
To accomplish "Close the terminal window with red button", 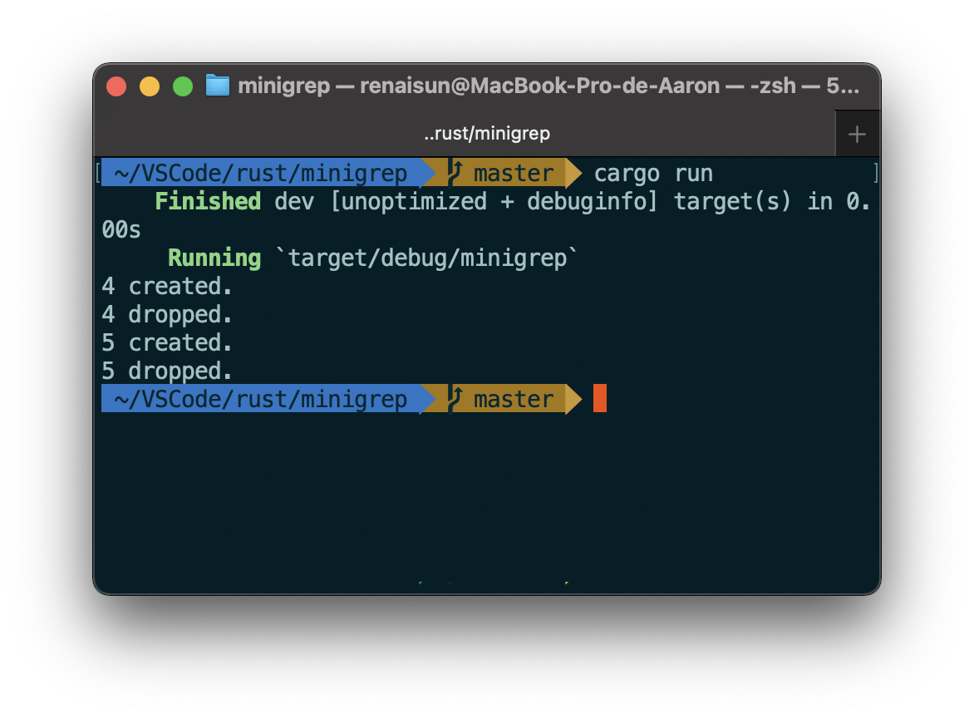I will click(x=116, y=86).
